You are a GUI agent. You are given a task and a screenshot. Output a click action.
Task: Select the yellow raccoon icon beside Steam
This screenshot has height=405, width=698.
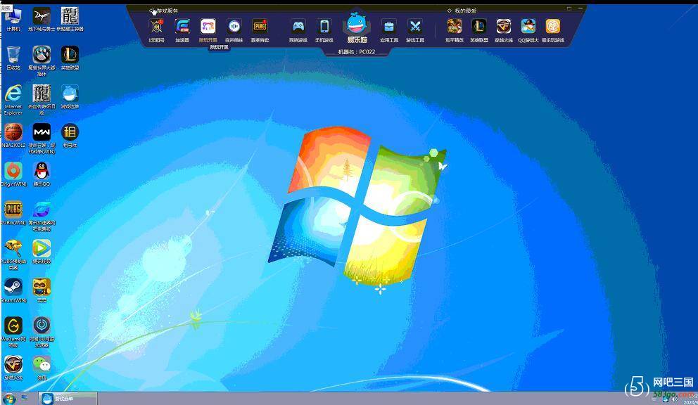pos(42,290)
